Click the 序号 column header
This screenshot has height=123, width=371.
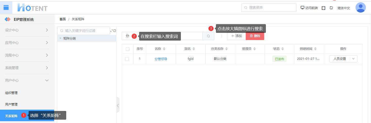click(140, 49)
